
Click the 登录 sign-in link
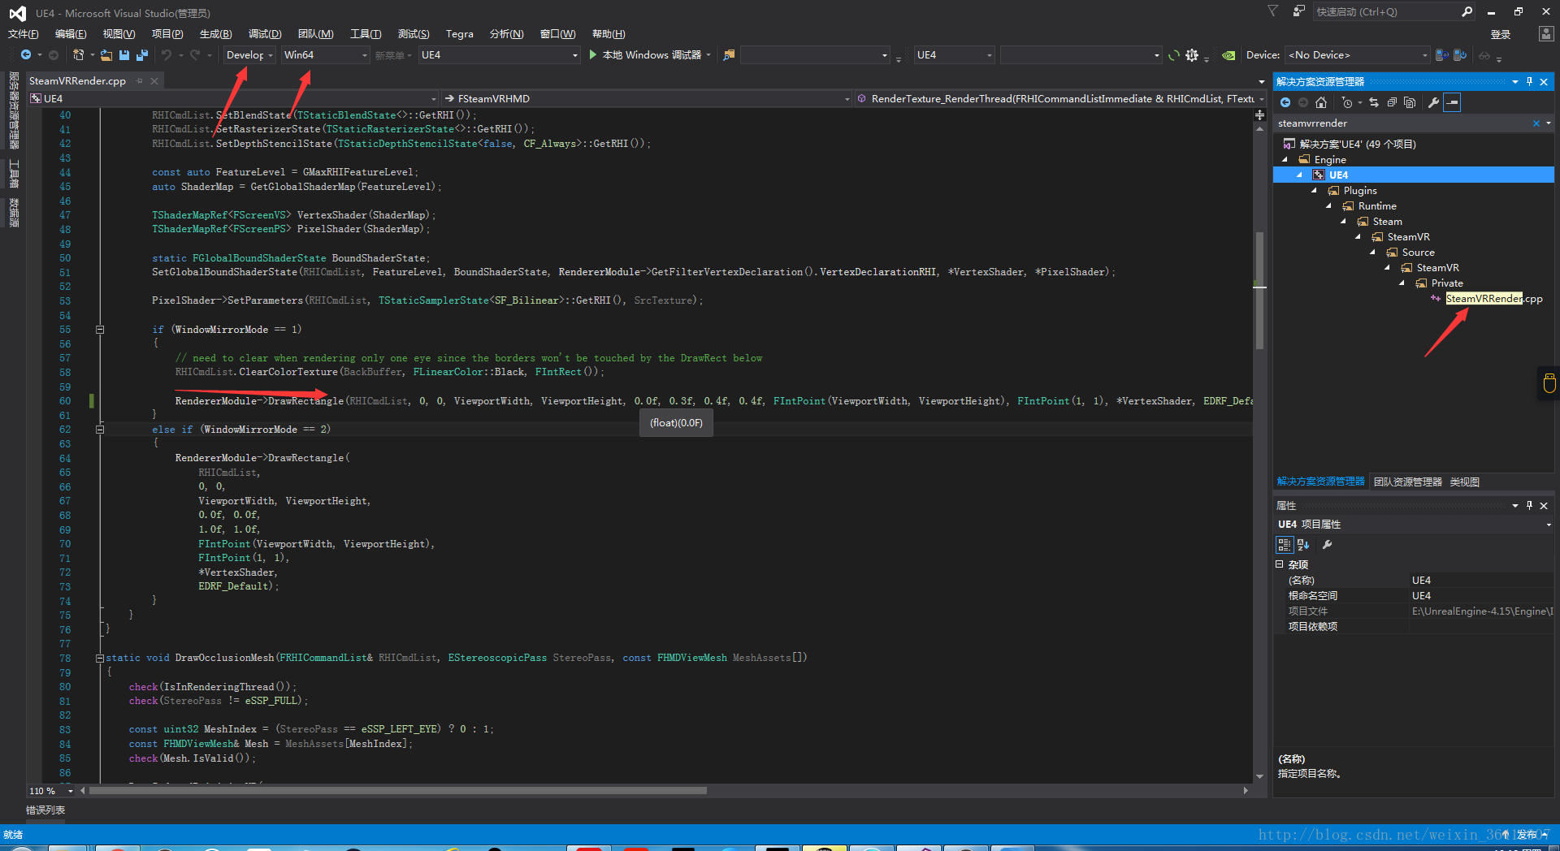1501,34
